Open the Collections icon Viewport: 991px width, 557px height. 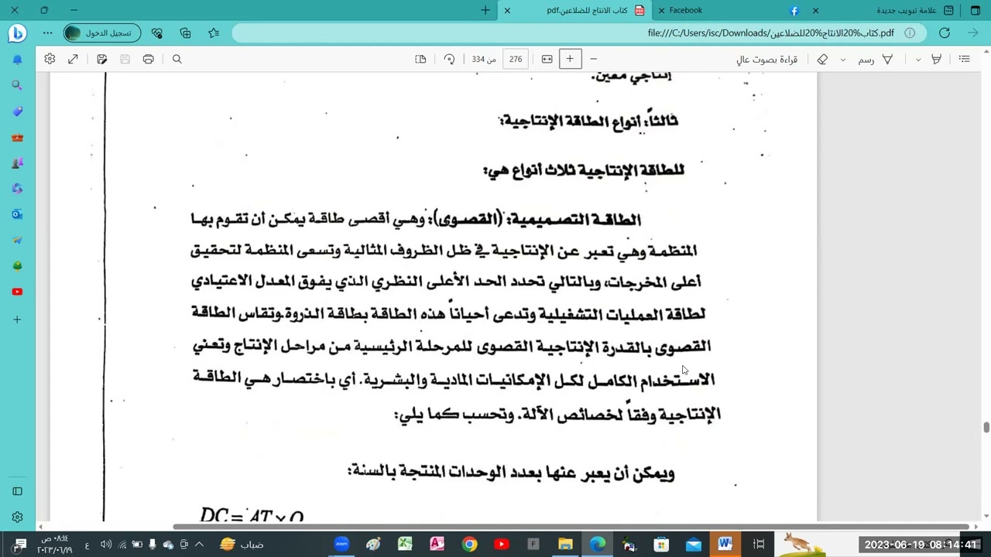(185, 33)
